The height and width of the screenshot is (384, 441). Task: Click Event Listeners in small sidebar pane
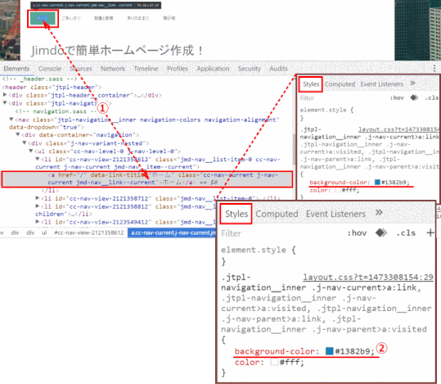[381, 84]
